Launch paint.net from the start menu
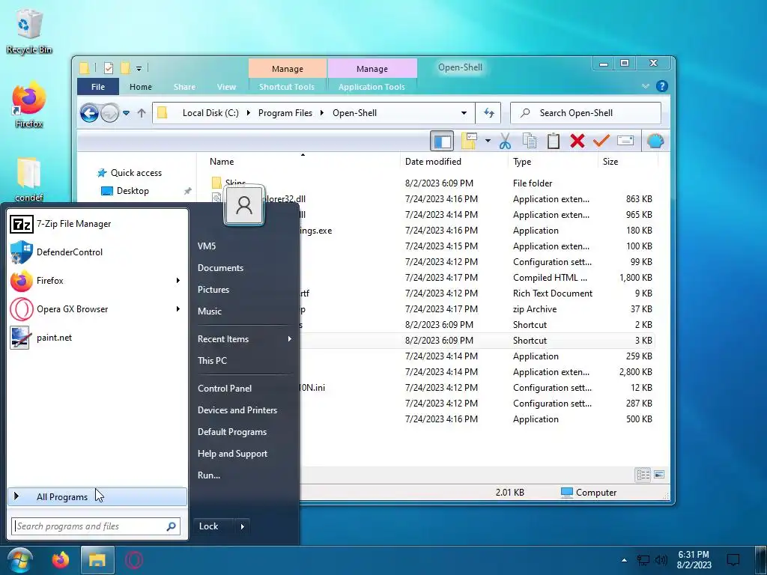The image size is (767, 575). tap(97, 338)
